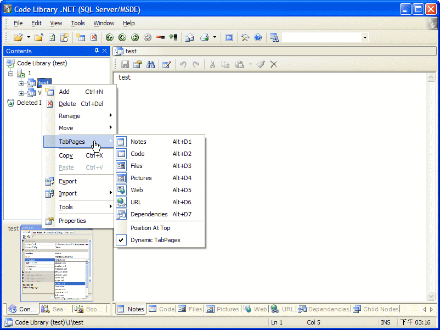
Task: Expand the test node in tree
Action: click(x=21, y=83)
